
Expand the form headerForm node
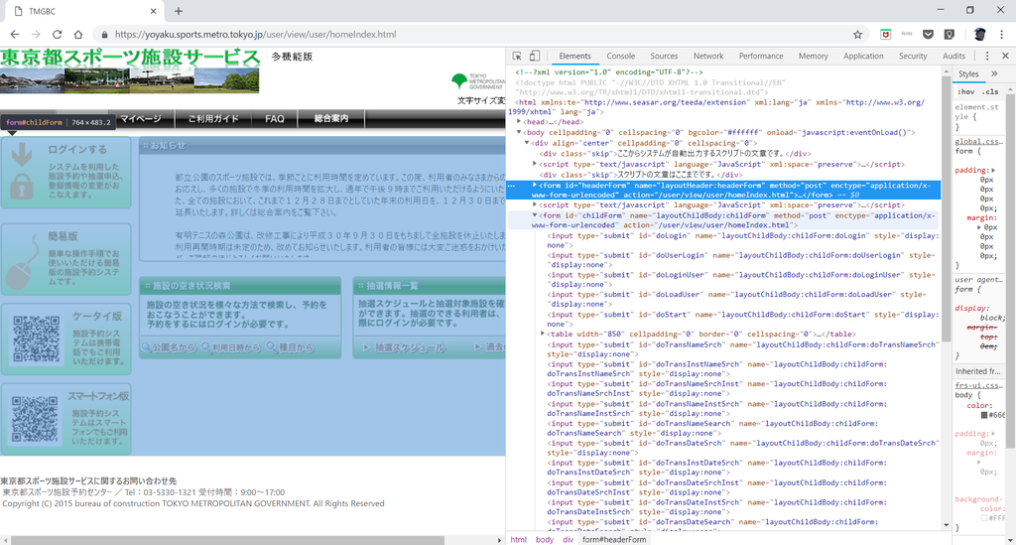click(x=535, y=186)
